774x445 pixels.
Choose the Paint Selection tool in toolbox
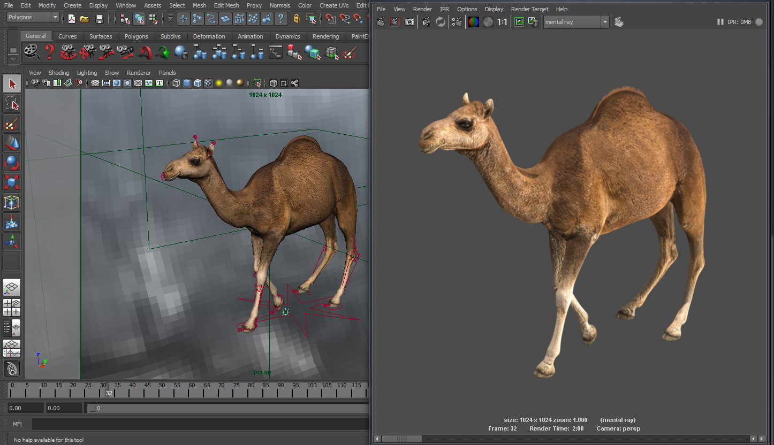(x=12, y=124)
